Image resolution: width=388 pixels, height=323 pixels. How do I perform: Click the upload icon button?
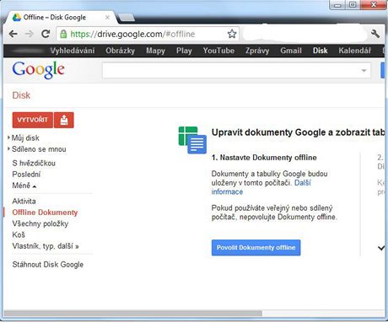[64, 120]
